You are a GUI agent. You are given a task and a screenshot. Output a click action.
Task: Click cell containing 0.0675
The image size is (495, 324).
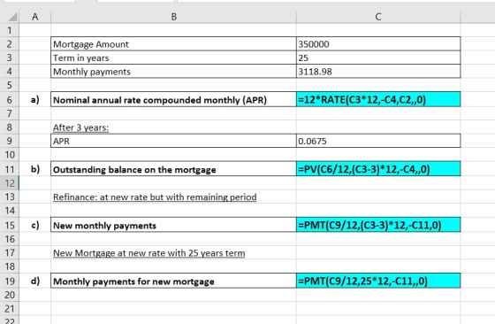click(x=378, y=141)
